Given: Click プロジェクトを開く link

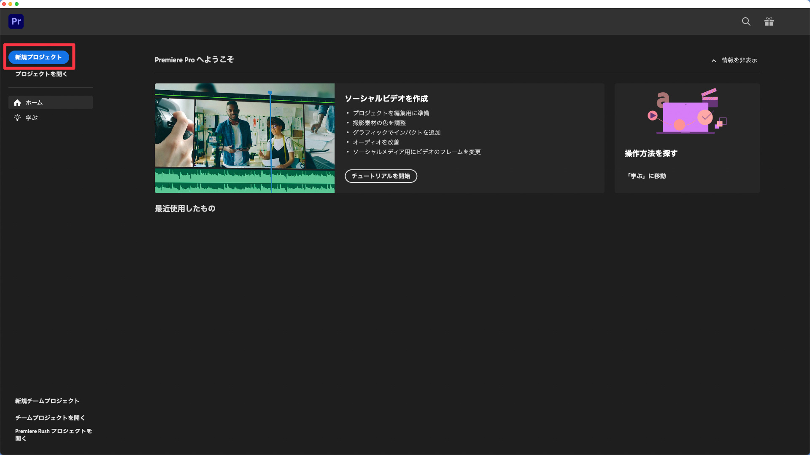Looking at the screenshot, I should 41,74.
